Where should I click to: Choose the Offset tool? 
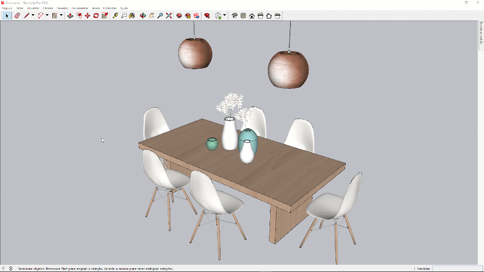pos(79,16)
